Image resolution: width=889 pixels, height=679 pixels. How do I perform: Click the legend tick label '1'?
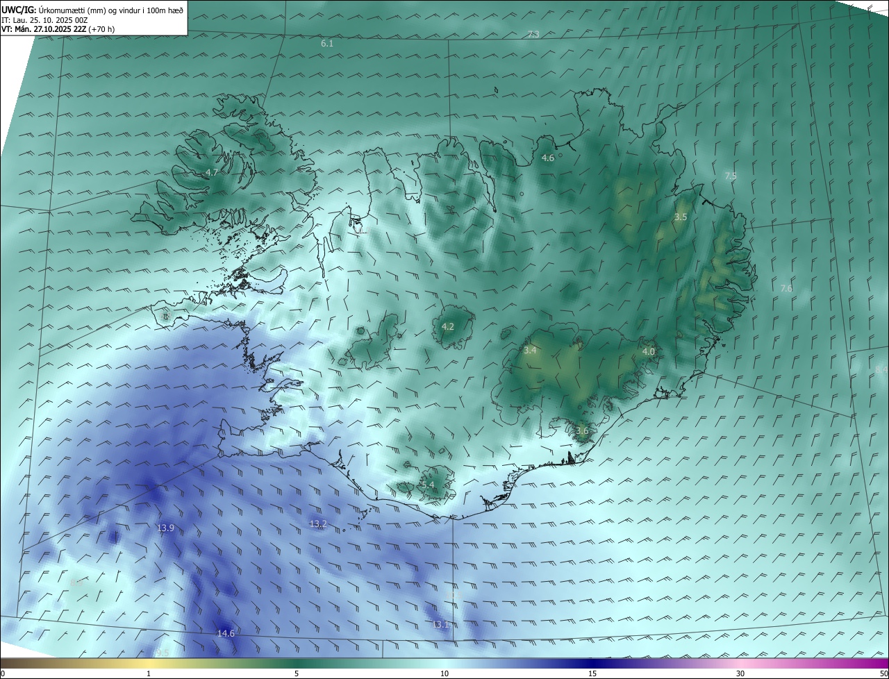tap(149, 673)
